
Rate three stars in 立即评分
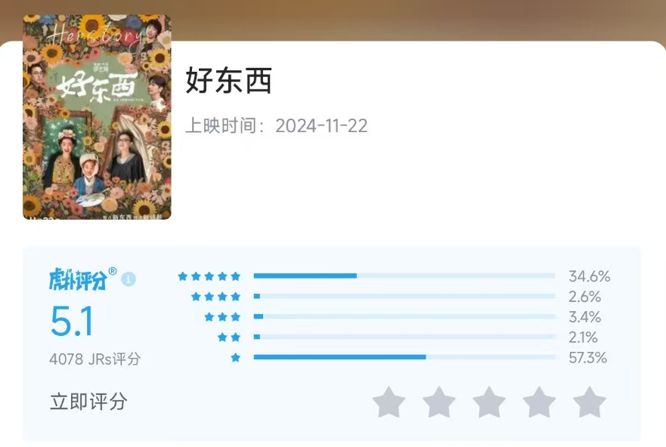pos(489,402)
